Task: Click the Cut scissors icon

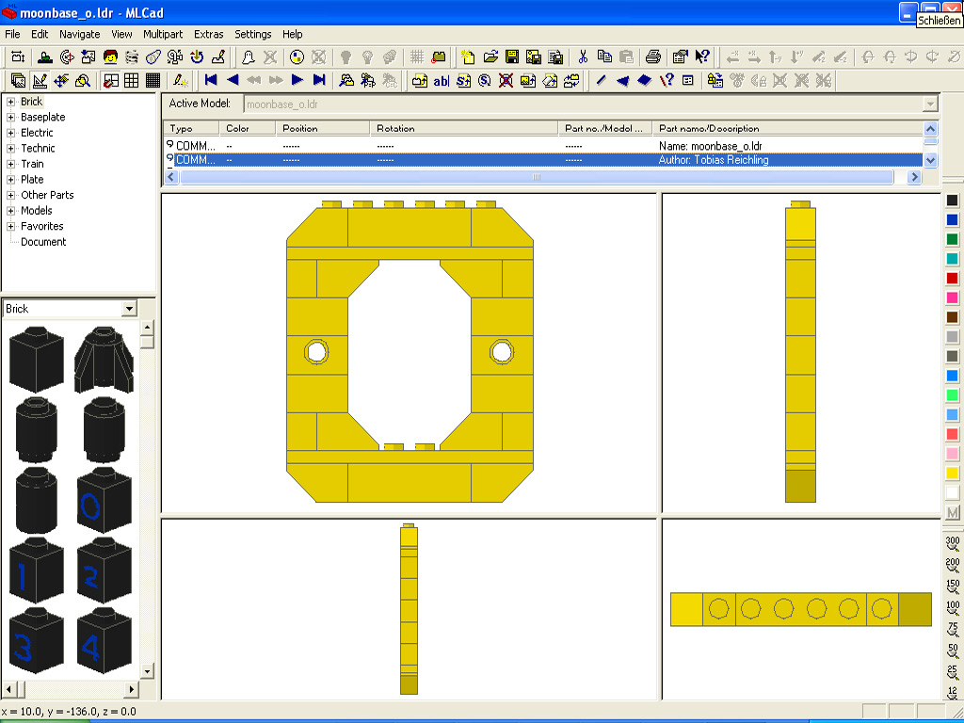Action: [x=583, y=56]
